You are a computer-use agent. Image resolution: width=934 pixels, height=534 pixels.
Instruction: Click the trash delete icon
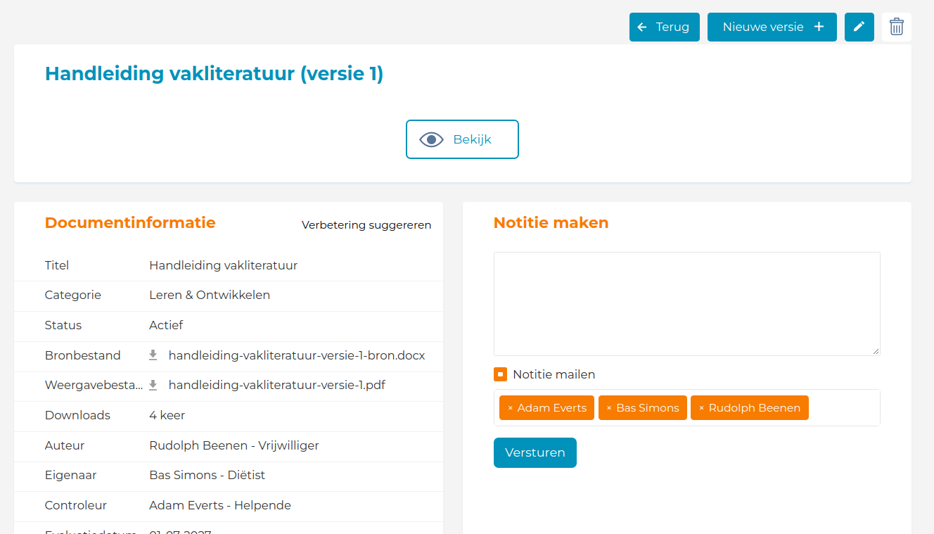pyautogui.click(x=896, y=27)
